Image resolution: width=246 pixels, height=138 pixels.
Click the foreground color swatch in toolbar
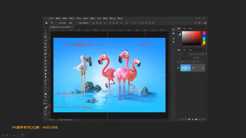point(45,106)
